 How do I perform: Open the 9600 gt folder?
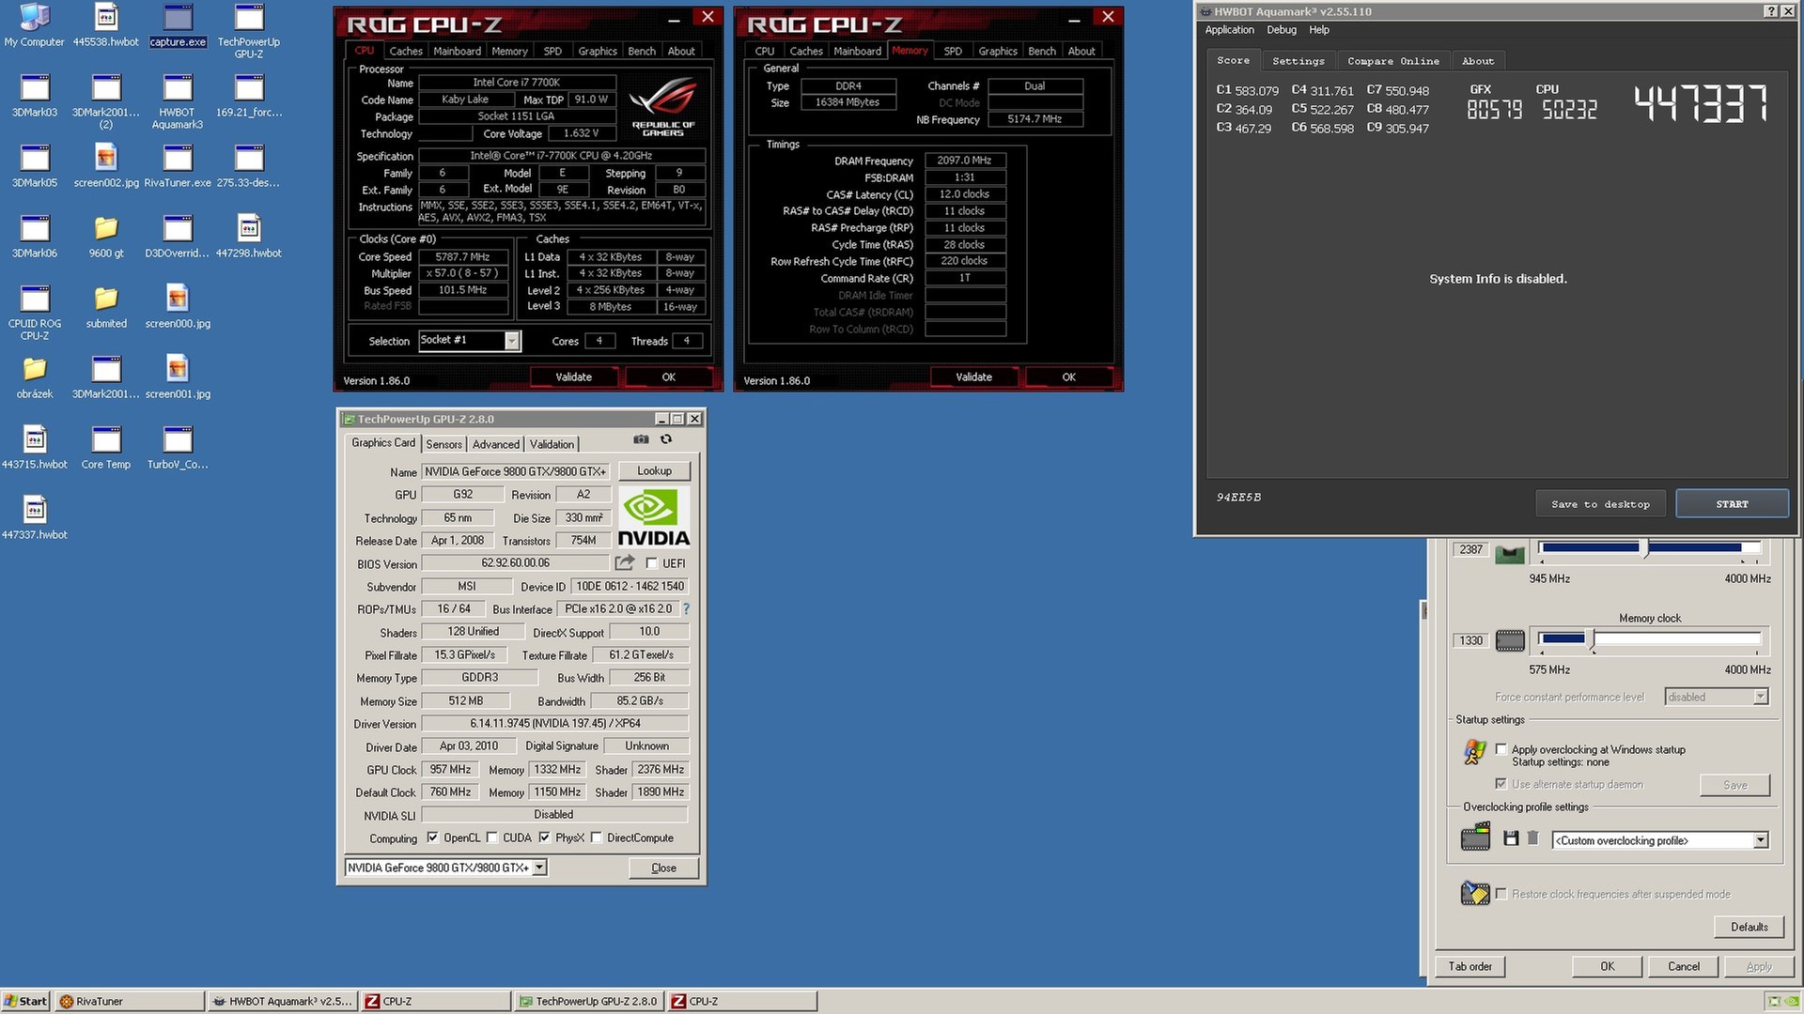click(x=106, y=237)
